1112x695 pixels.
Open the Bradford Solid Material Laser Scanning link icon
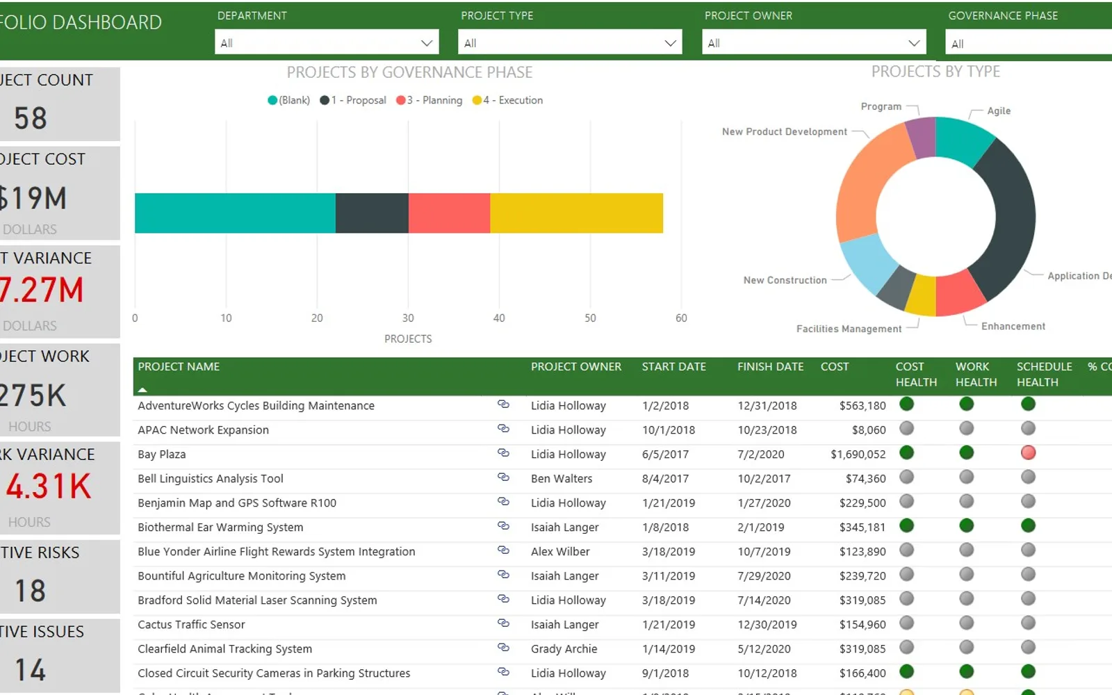503,599
